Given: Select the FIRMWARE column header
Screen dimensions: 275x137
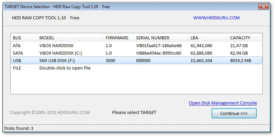Looking at the screenshot, I should 117,38.
